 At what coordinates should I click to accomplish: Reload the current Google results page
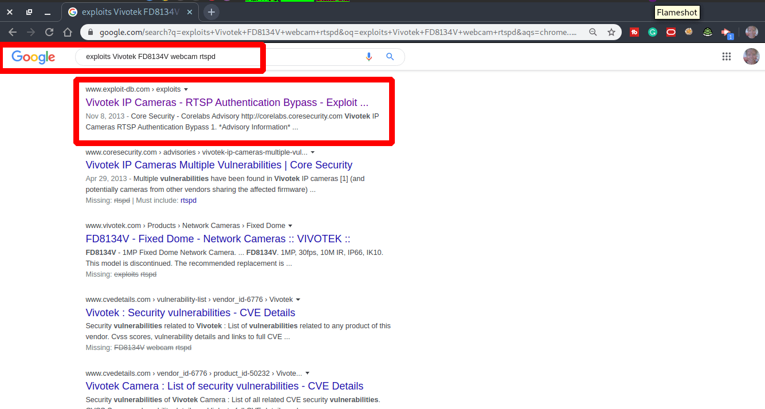point(49,33)
